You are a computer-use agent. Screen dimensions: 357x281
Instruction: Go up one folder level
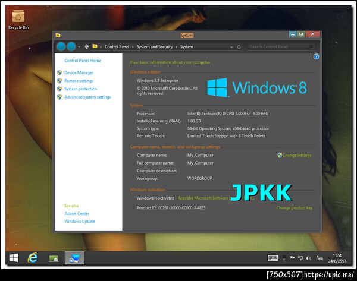(x=86, y=46)
